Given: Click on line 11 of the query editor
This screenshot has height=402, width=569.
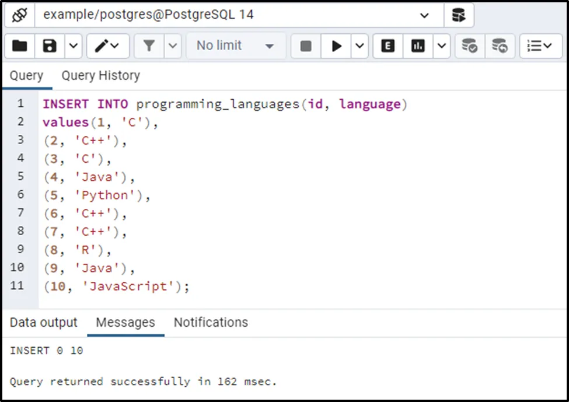Looking at the screenshot, I should pos(117,286).
